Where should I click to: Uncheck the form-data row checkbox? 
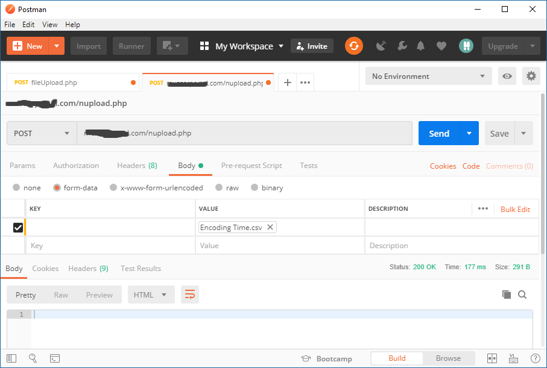coord(18,228)
